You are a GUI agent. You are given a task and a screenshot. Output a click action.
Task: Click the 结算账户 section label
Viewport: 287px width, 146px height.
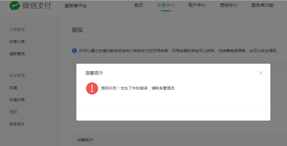[x=85, y=140]
